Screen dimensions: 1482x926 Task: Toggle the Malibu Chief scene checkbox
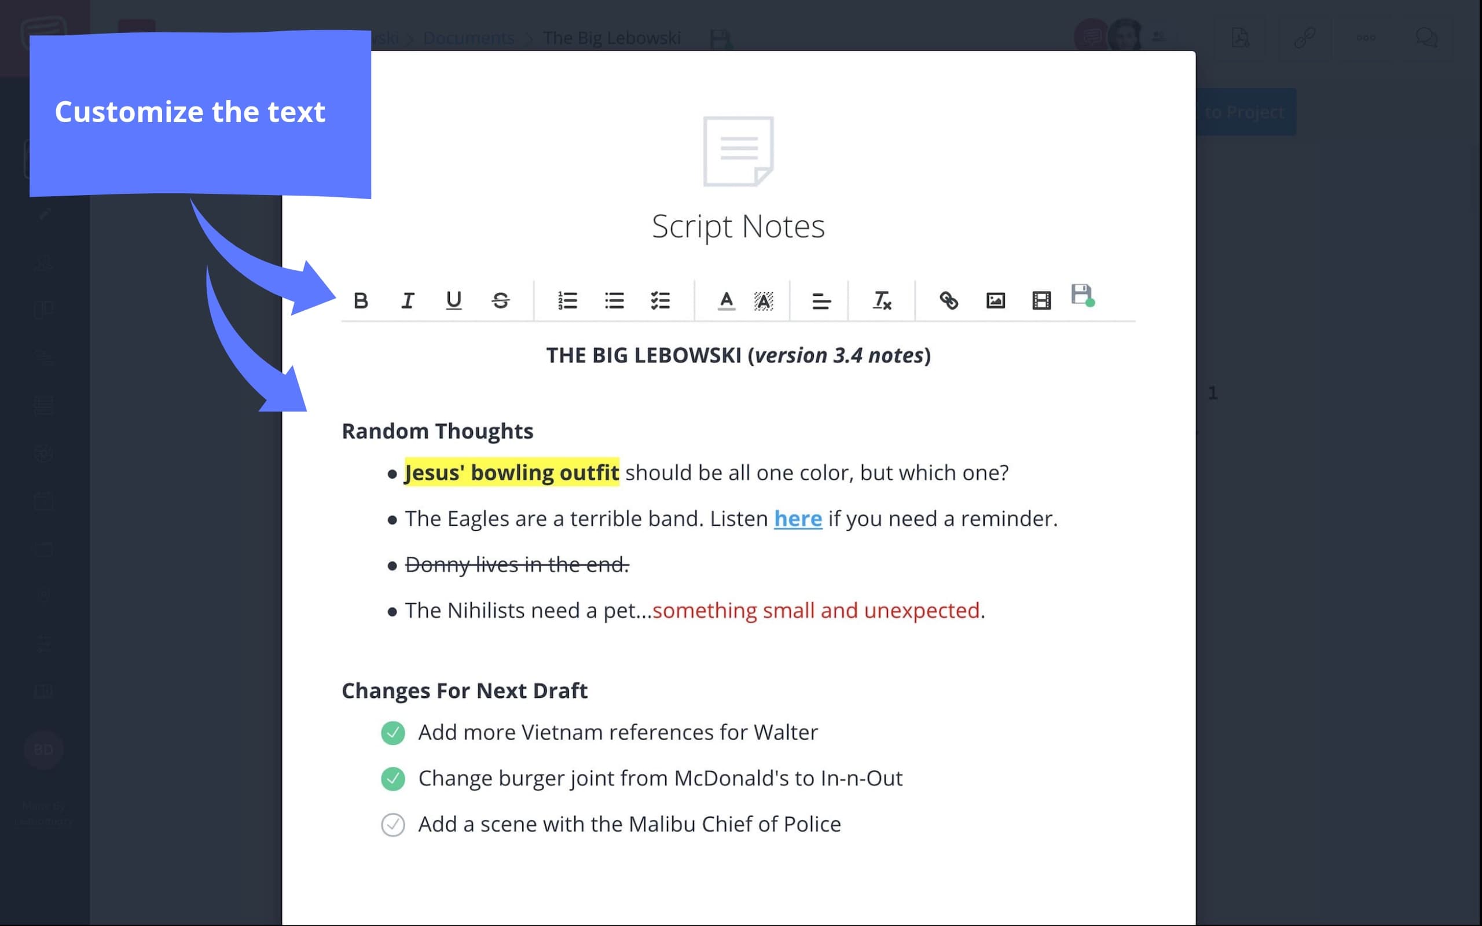click(391, 824)
